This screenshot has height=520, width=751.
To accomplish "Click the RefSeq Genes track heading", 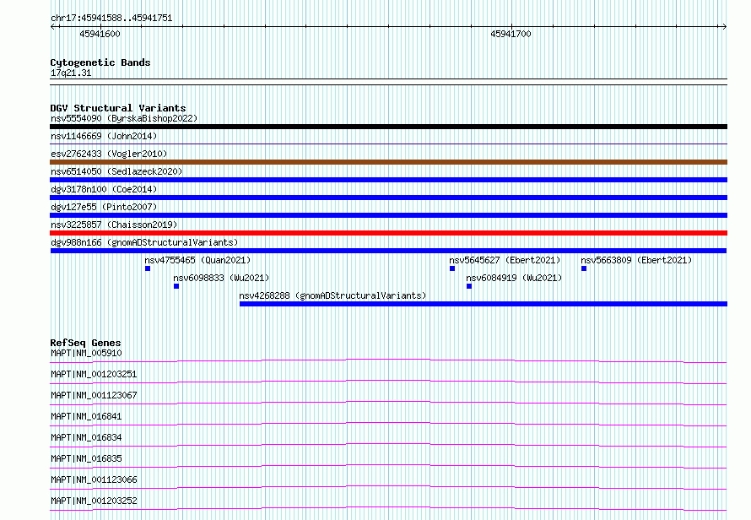I will [x=85, y=343].
